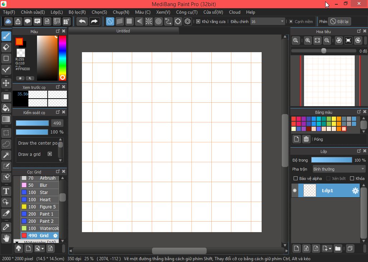Zoom in using Navigator magnifier plus

click(308, 40)
